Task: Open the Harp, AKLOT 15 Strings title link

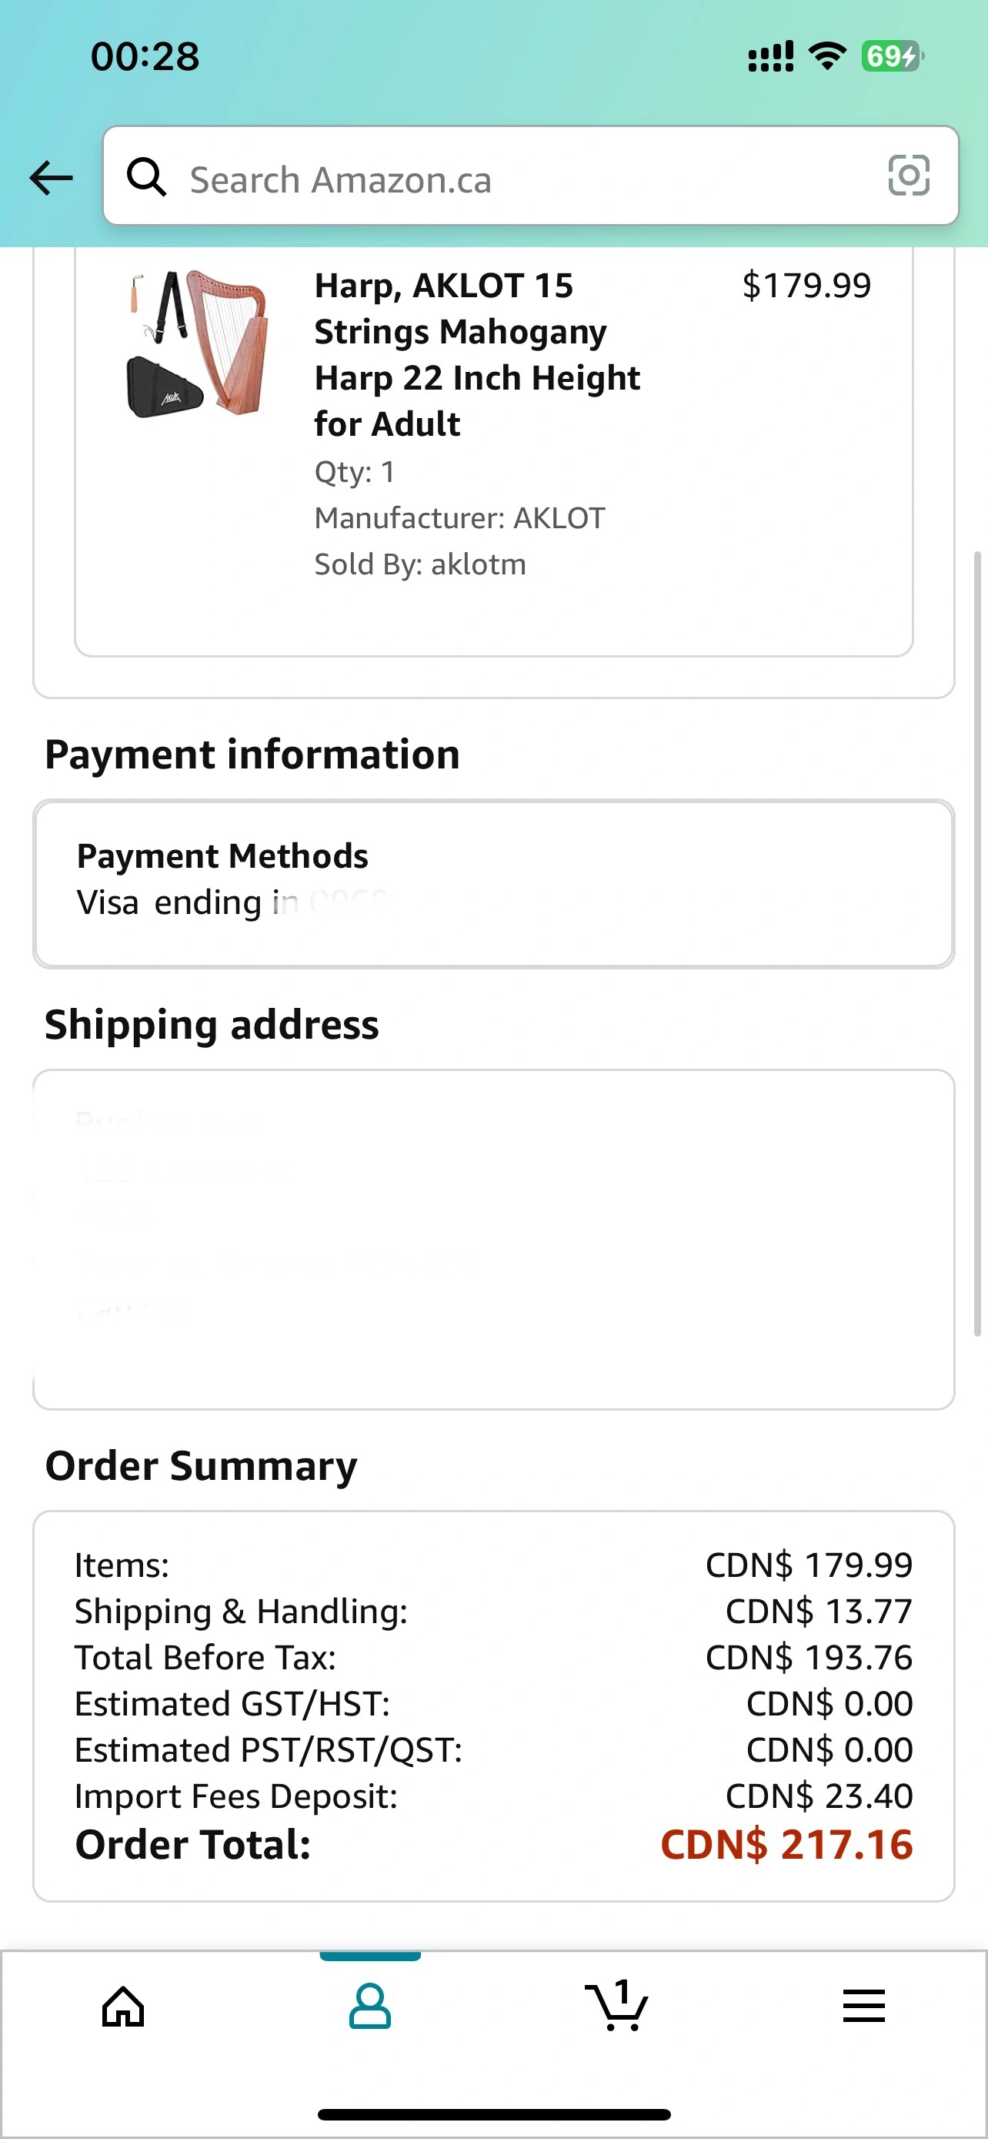Action: 477,354
